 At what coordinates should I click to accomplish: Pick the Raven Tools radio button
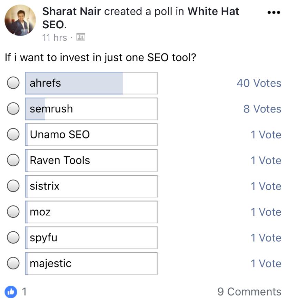[13, 160]
